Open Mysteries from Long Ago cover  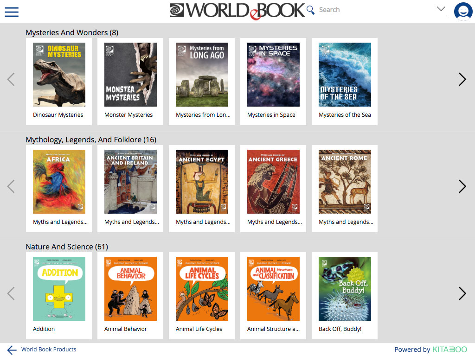click(202, 75)
